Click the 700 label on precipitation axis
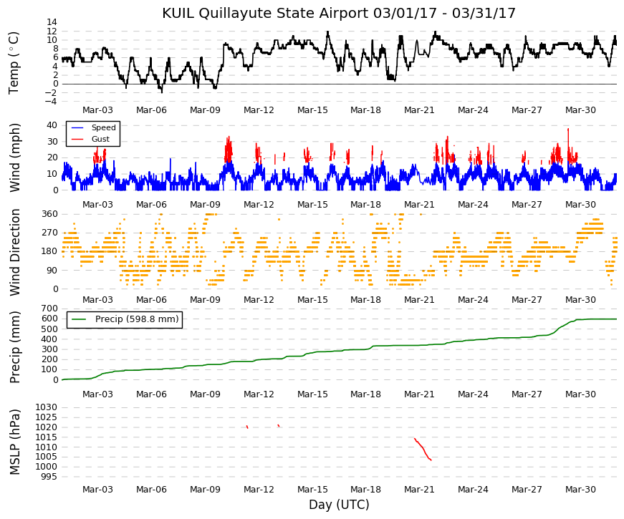 [x=49, y=309]
